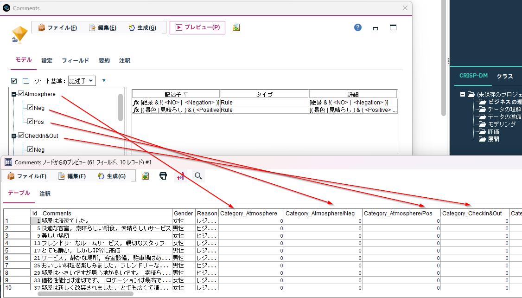Toggle the Neg checkbox under Atmosphere
Screen dimensions: 522x298
(30, 108)
